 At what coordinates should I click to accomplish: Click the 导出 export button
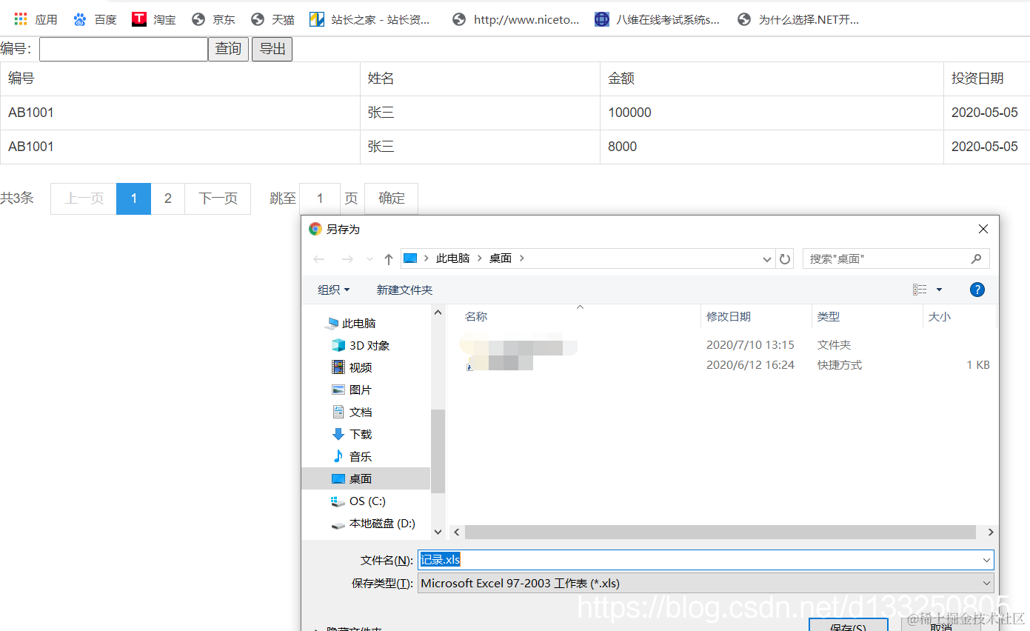tap(272, 49)
